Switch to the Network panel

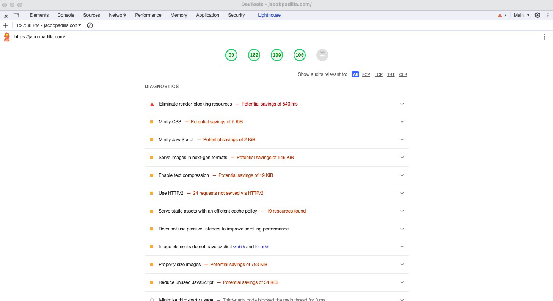pyautogui.click(x=117, y=15)
